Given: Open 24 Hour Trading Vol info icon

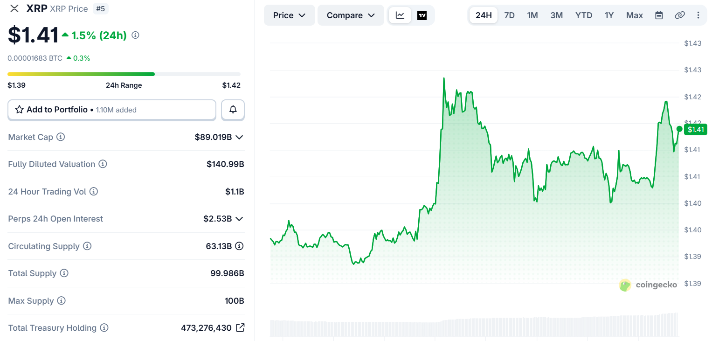Looking at the screenshot, I should pos(94,192).
